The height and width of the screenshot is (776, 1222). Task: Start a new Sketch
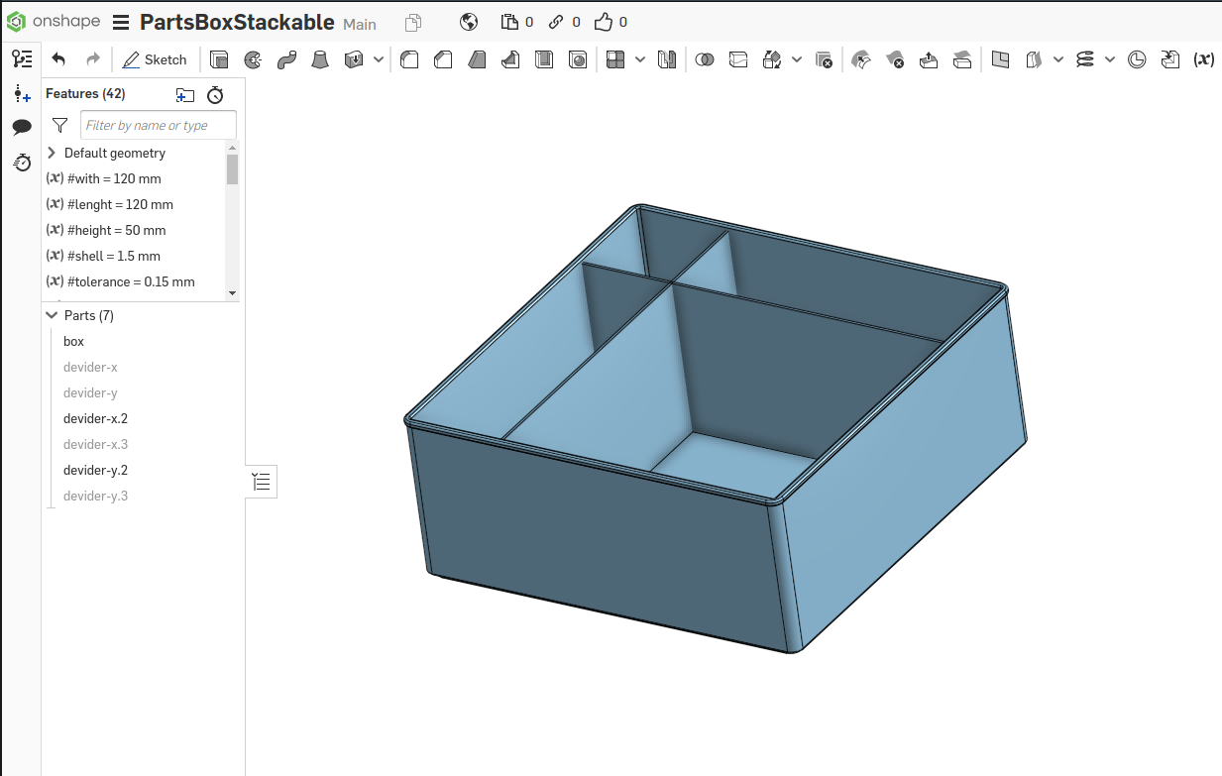pos(155,59)
